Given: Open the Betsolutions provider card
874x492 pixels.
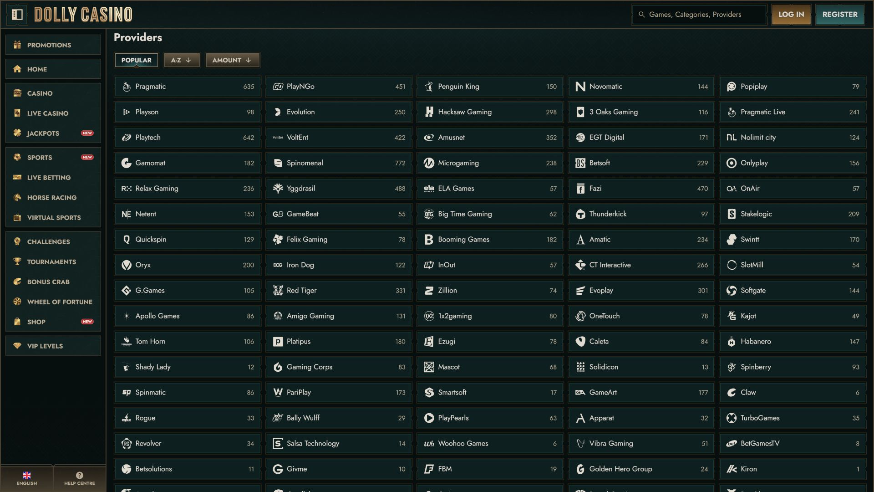Looking at the screenshot, I should (x=188, y=469).
